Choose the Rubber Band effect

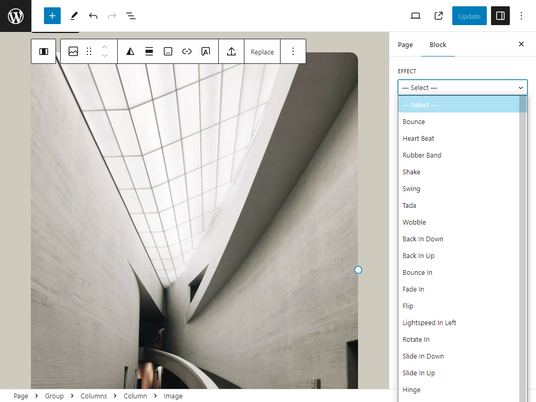point(459,155)
